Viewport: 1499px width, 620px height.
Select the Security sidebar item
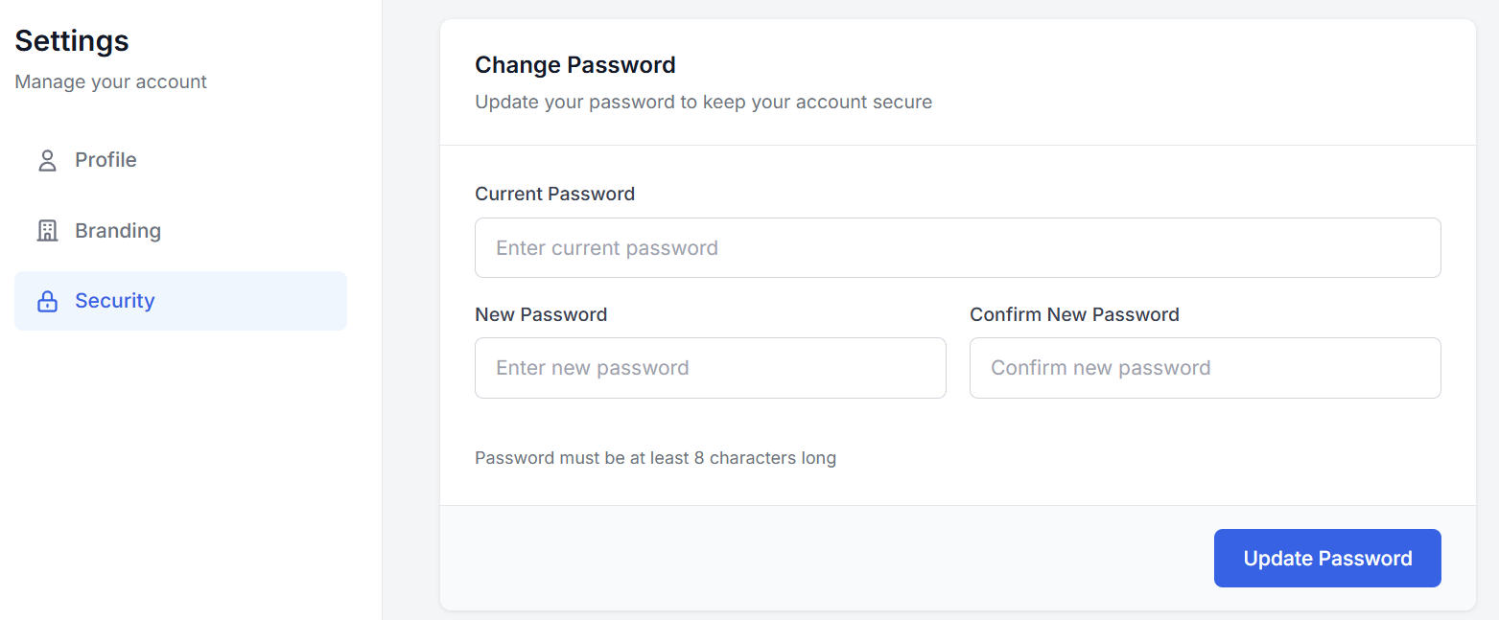click(115, 301)
